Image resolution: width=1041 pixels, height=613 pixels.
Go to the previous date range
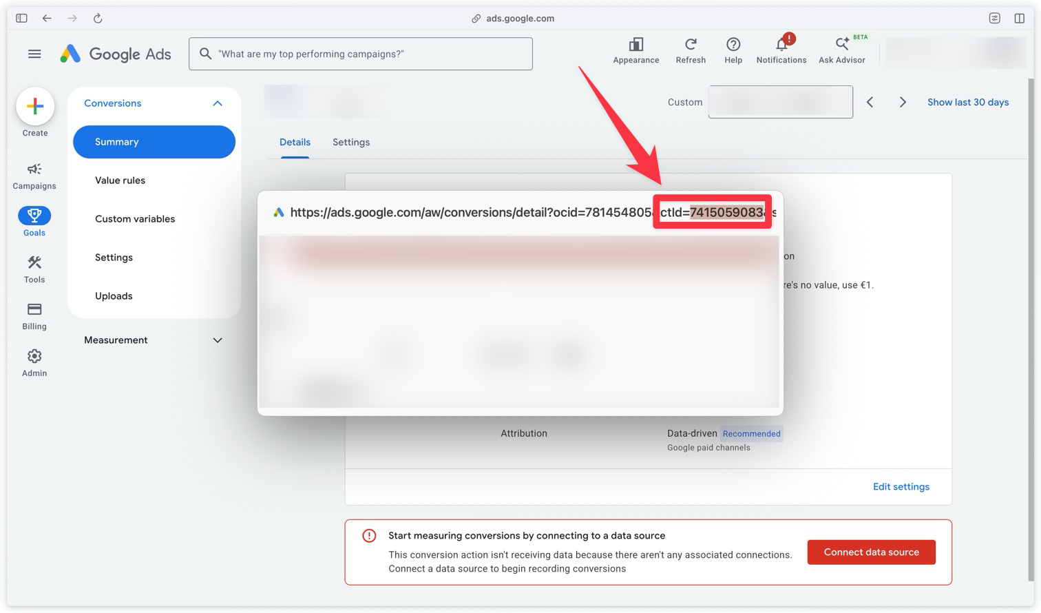coord(870,102)
